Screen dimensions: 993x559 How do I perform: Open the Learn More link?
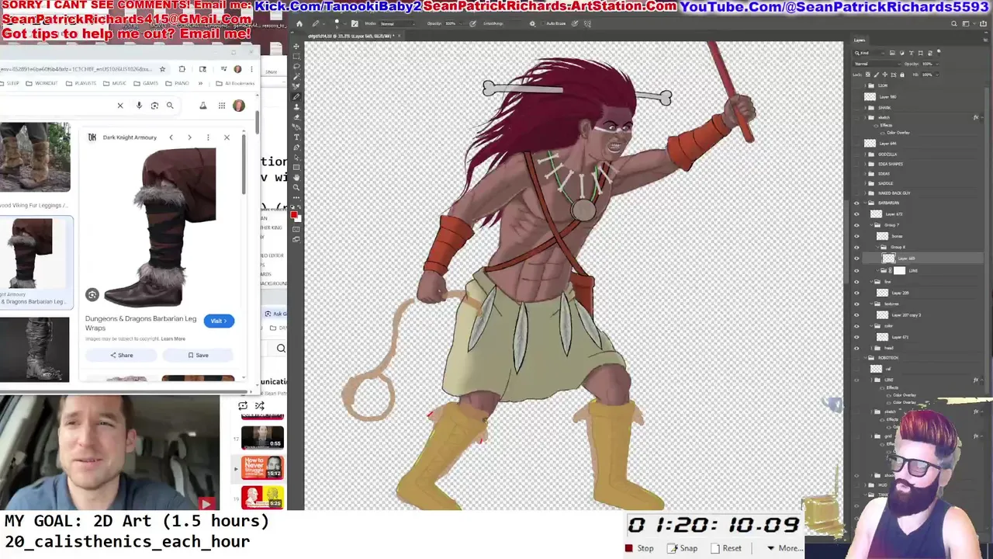[173, 339]
